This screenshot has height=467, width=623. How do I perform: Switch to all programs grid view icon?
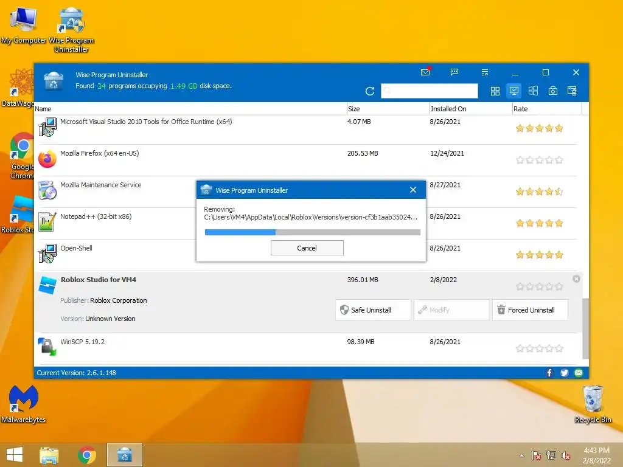495,91
